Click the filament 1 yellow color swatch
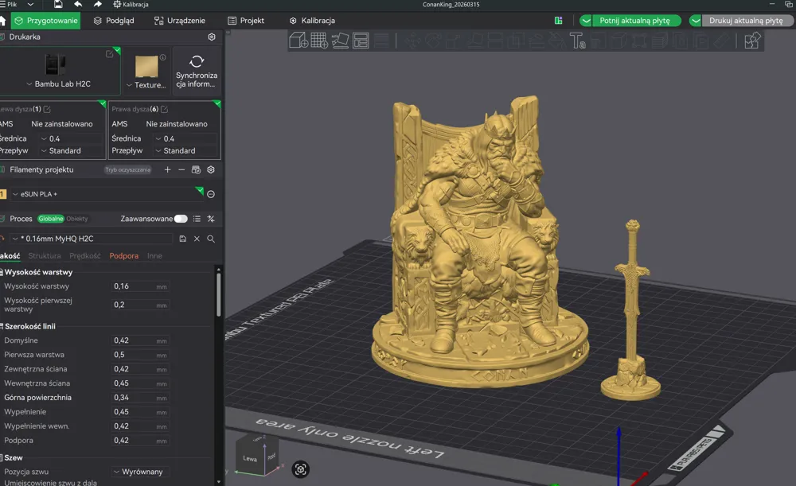The width and height of the screenshot is (796, 486). tap(2, 194)
